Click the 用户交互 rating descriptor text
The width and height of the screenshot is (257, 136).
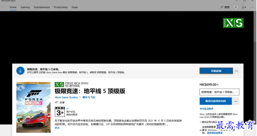pos(71,112)
